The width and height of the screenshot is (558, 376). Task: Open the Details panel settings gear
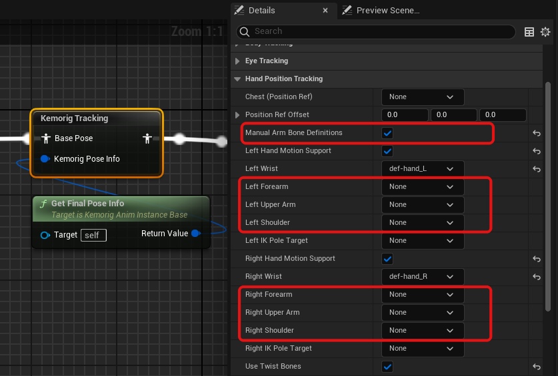pyautogui.click(x=545, y=32)
